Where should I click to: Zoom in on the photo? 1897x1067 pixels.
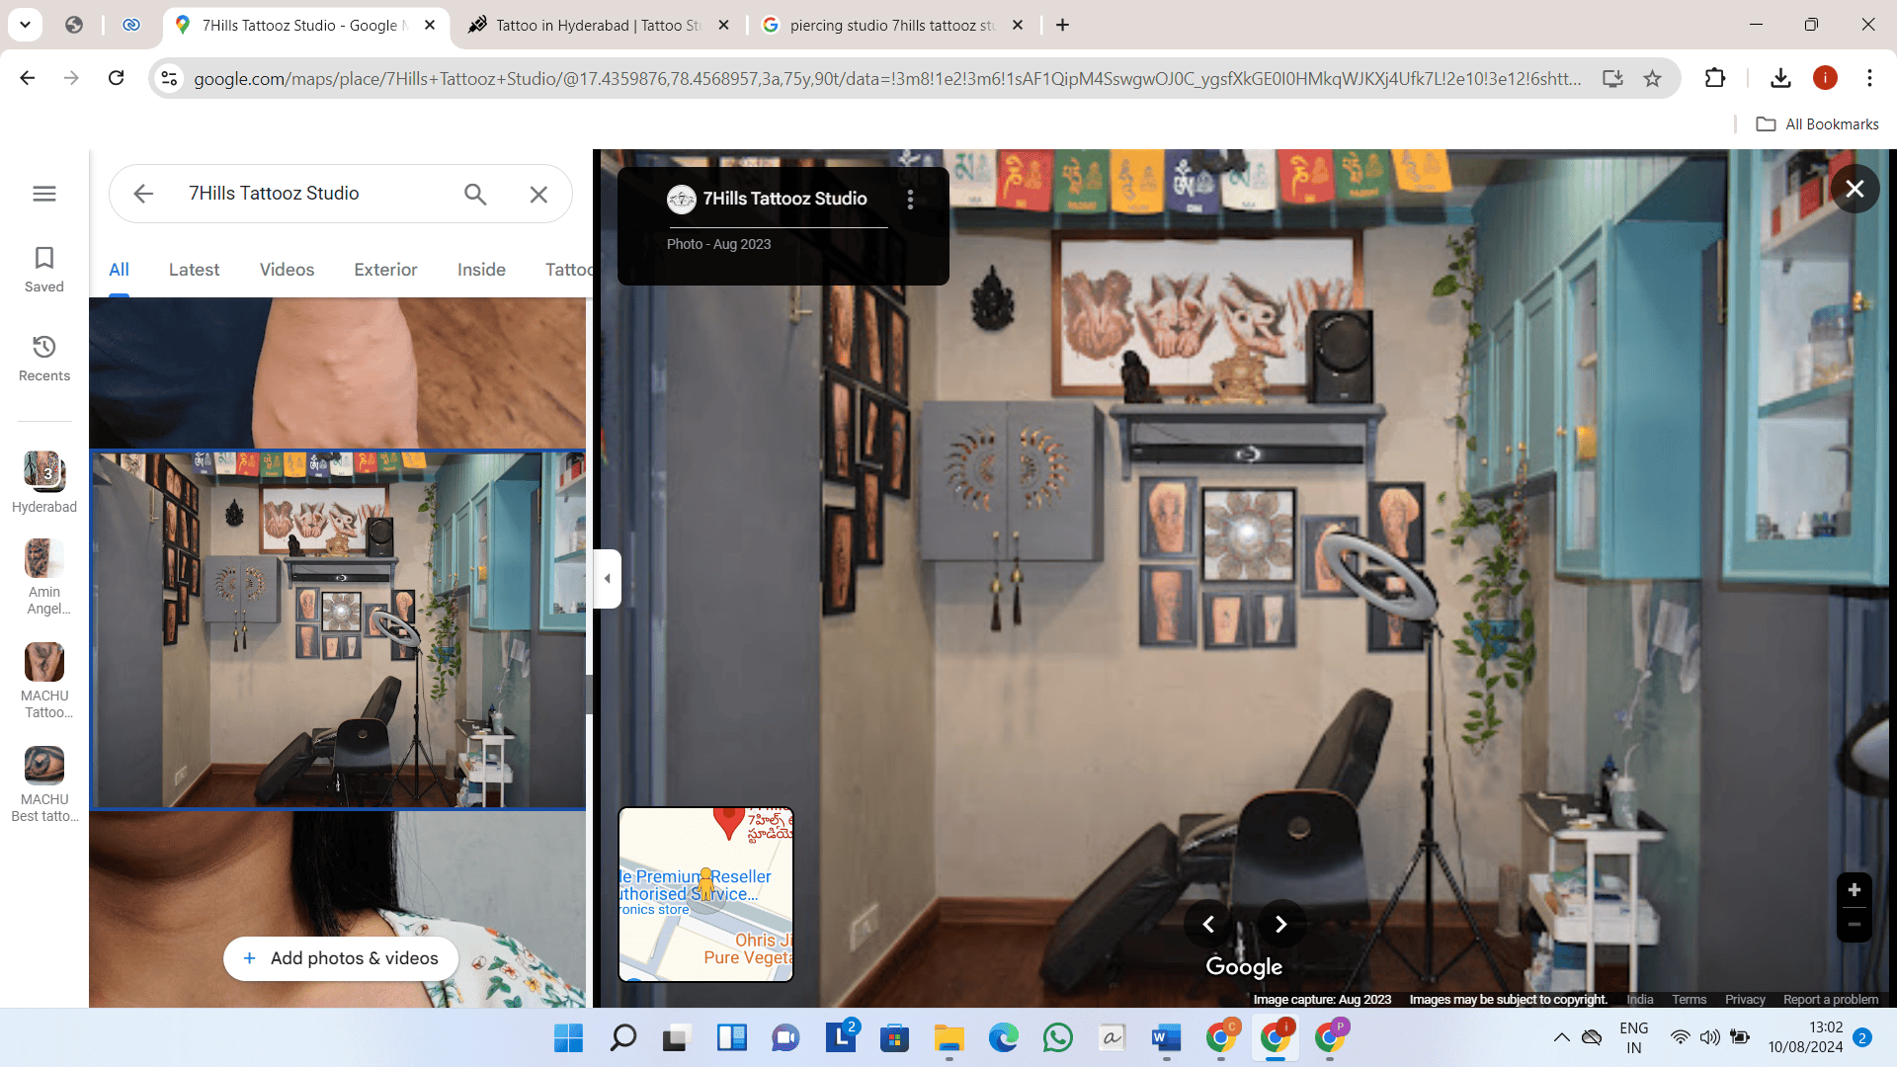(x=1854, y=890)
